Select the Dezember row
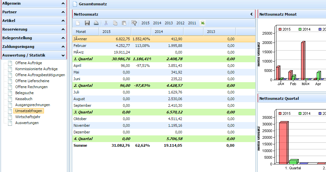The width and height of the screenshot is (326, 172). [164, 132]
